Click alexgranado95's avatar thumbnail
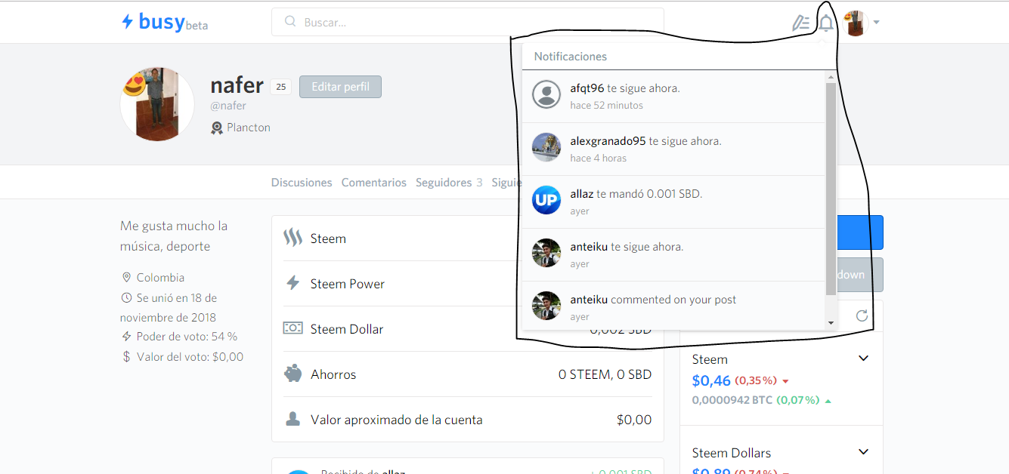The height and width of the screenshot is (474, 1009). (x=546, y=147)
